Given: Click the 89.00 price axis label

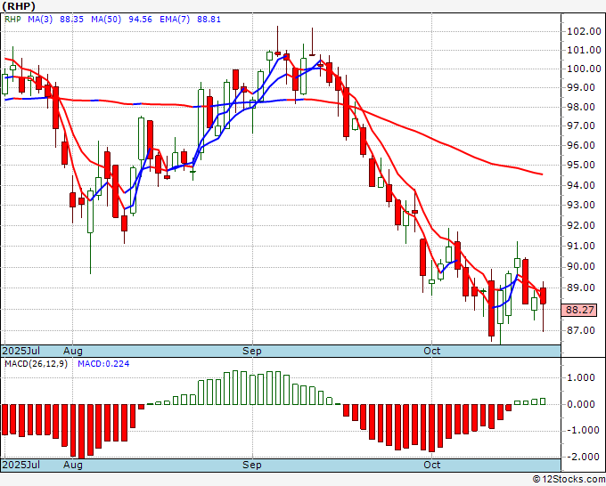Looking at the screenshot, I should pos(581,288).
